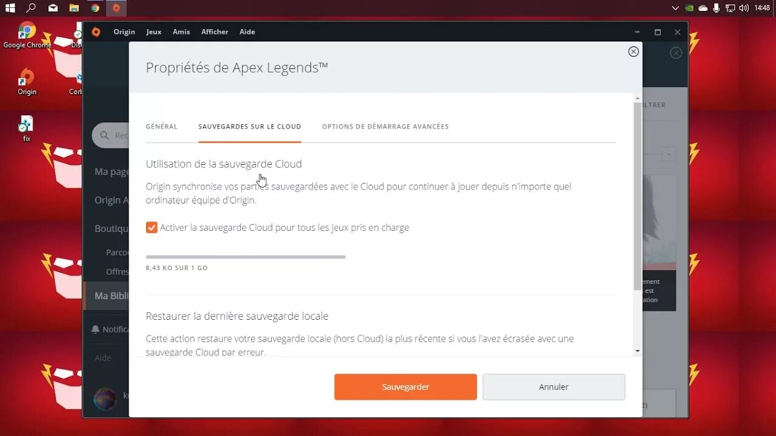This screenshot has height=436, width=776.
Task: Open the Mail app from the taskbar
Action: point(53,8)
